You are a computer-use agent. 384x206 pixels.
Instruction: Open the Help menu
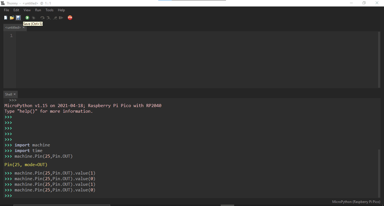coord(61,10)
